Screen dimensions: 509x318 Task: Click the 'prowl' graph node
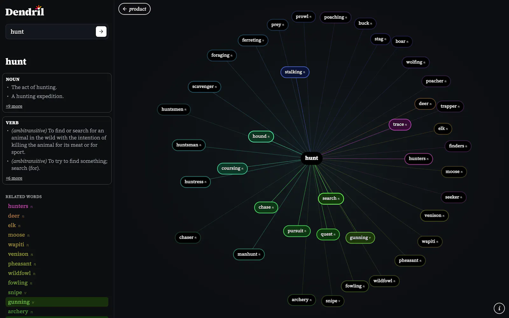pos(303,17)
